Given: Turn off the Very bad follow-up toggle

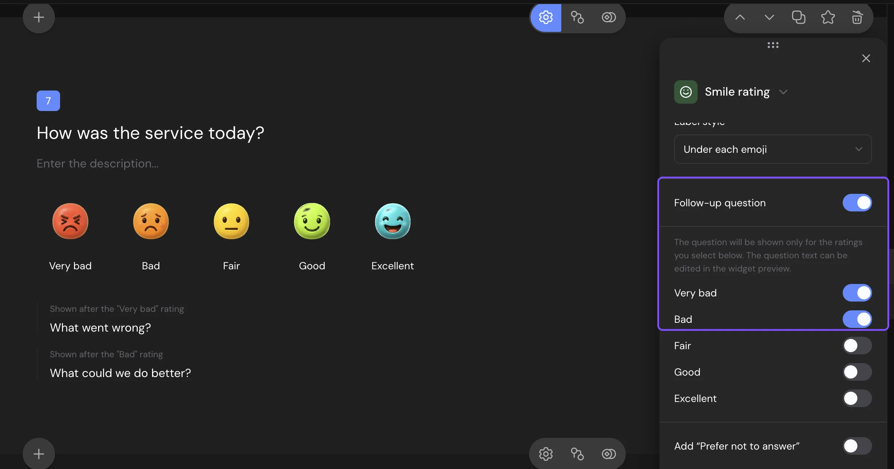Looking at the screenshot, I should coord(857,293).
